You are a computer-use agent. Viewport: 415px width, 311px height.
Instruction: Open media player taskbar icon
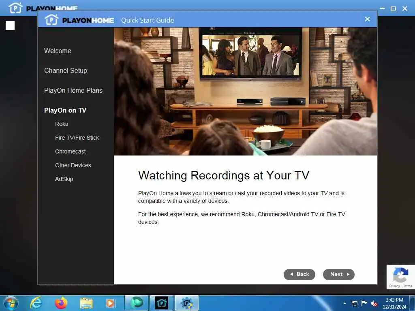click(x=110, y=303)
